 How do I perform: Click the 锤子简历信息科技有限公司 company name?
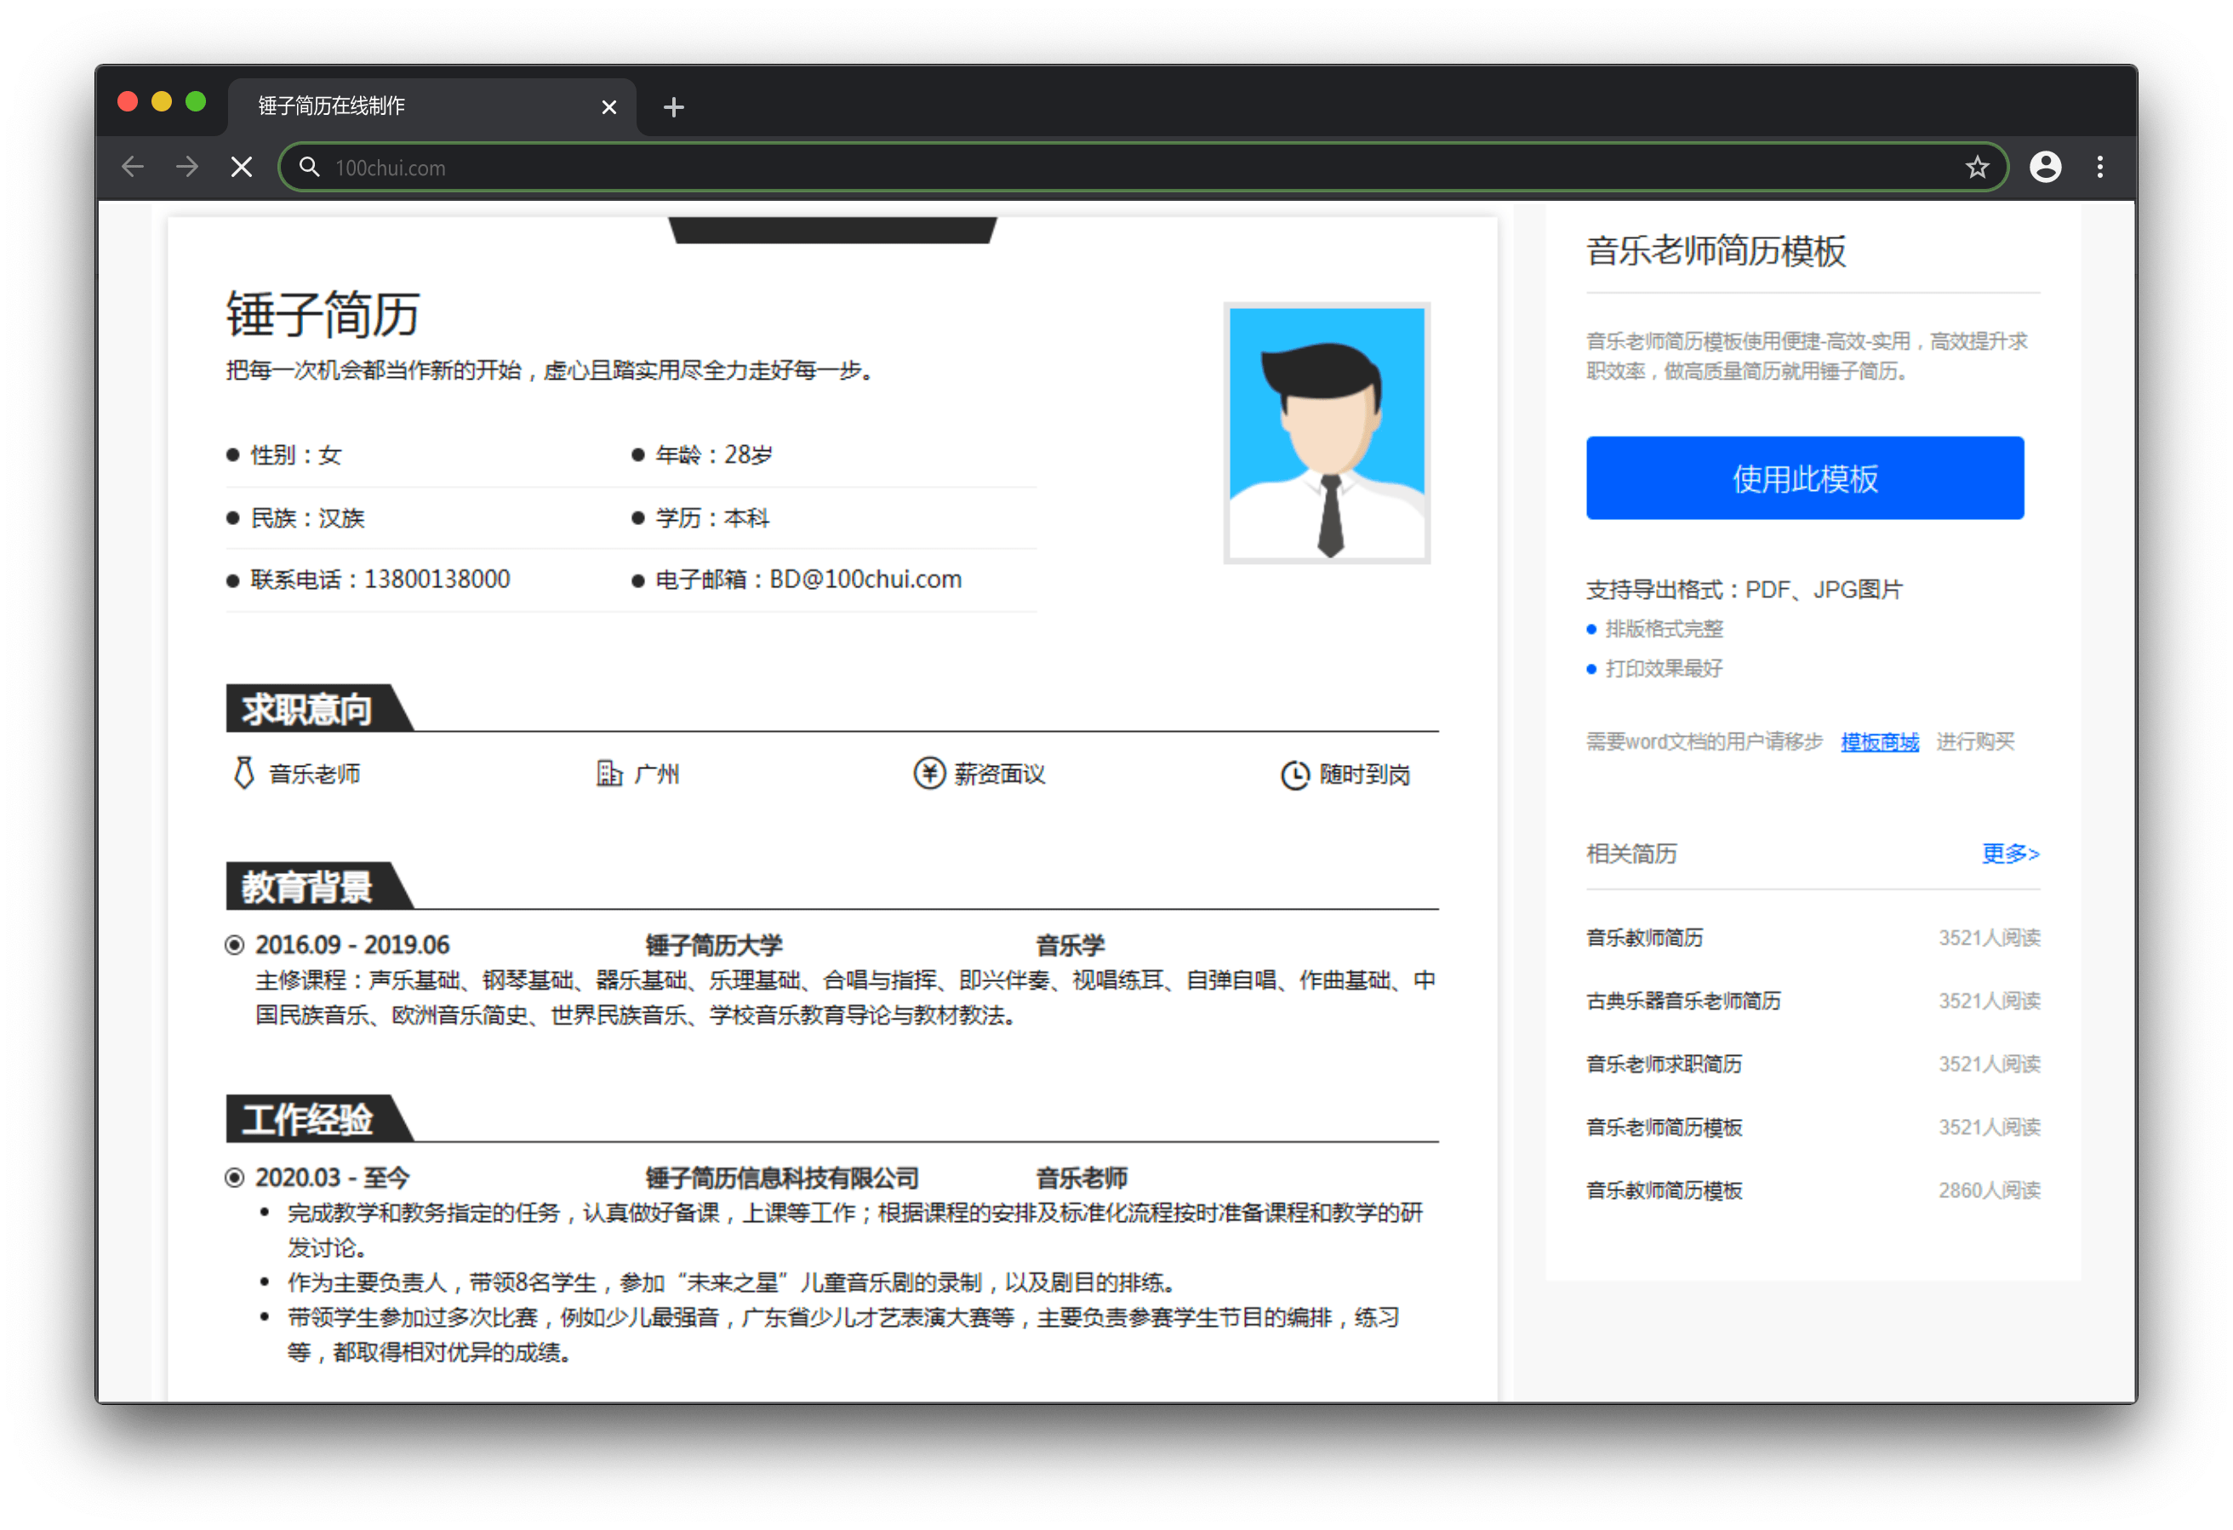click(782, 1179)
